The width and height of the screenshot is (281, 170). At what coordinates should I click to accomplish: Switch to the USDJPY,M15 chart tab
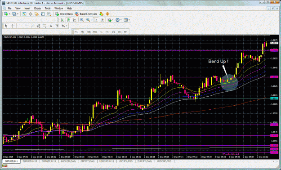tap(126, 161)
